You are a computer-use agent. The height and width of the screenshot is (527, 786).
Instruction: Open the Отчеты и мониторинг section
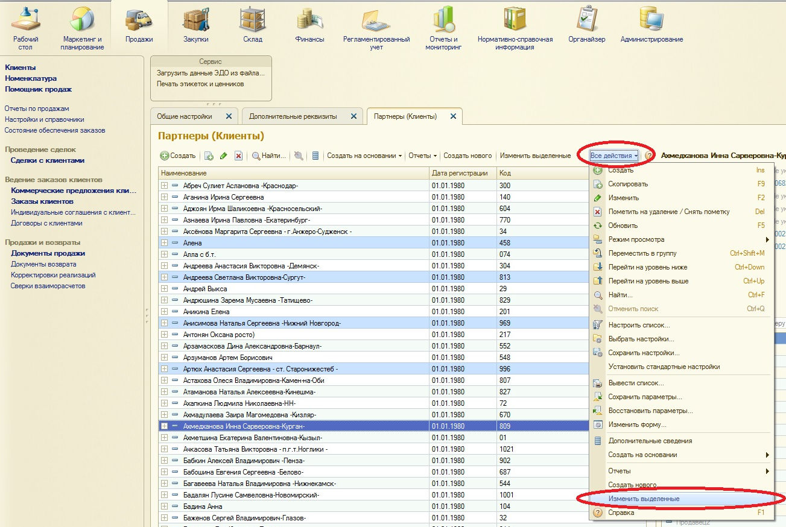(443, 28)
